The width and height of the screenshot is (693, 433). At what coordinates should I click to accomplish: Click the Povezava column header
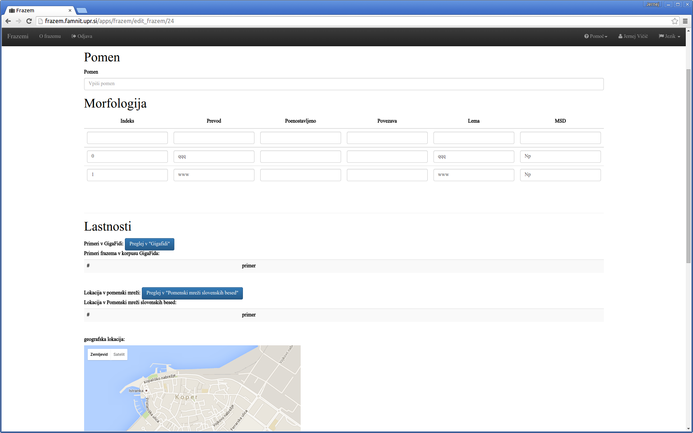[387, 121]
